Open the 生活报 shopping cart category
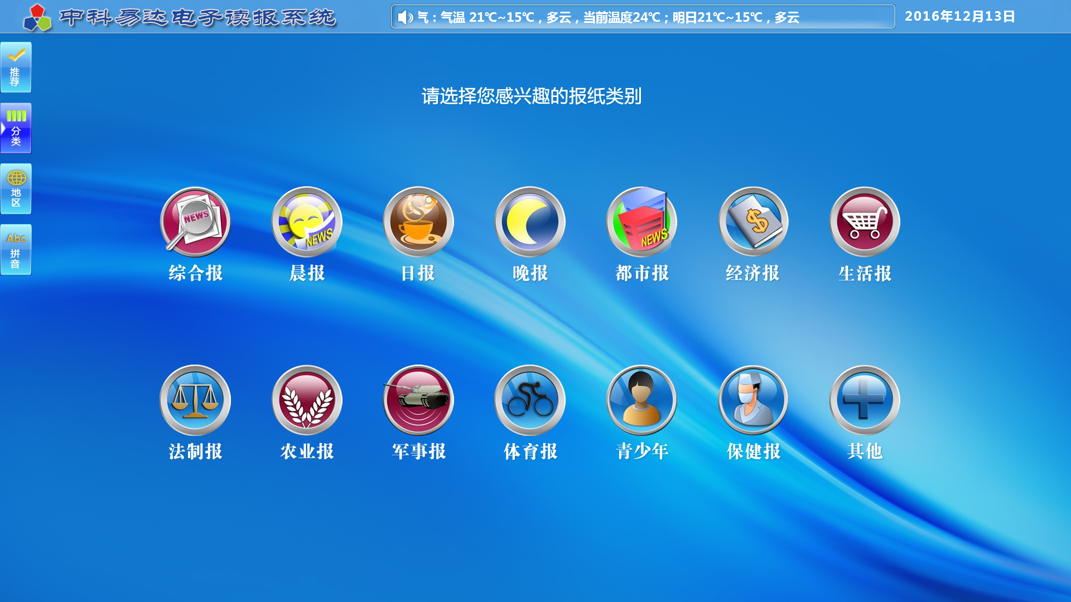Image resolution: width=1071 pixels, height=602 pixels. 865,222
